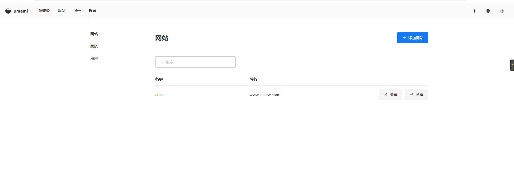
Task: Click the magnifier icon in search box
Action: tap(162, 62)
